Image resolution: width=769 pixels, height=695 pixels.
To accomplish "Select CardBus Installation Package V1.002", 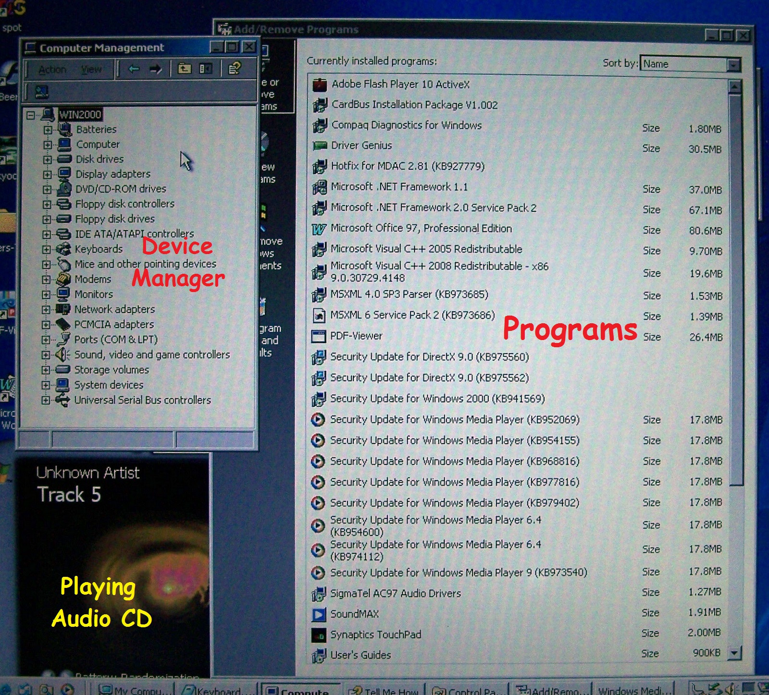I will 414,105.
